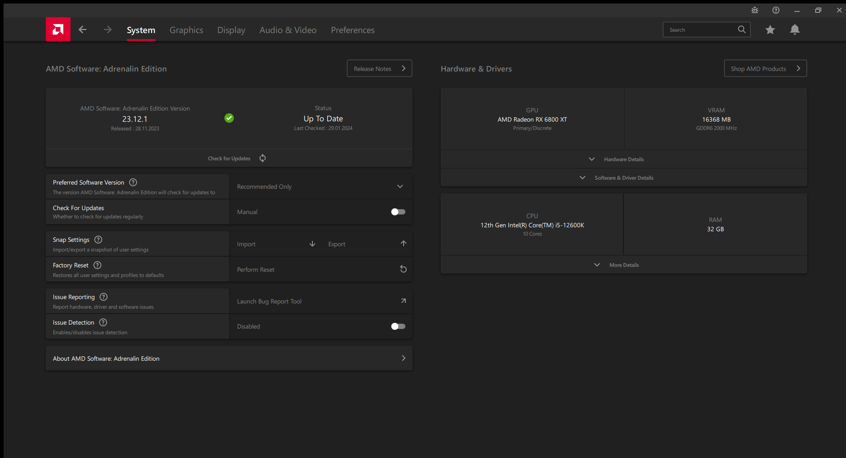Viewport: 846px width, 458px height.
Task: Toggle the Check For Updates Manual switch
Action: 398,212
